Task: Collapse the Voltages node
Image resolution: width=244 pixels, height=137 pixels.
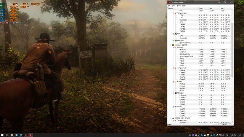Action: [173, 47]
